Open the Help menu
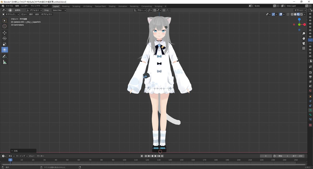 click(x=45, y=6)
